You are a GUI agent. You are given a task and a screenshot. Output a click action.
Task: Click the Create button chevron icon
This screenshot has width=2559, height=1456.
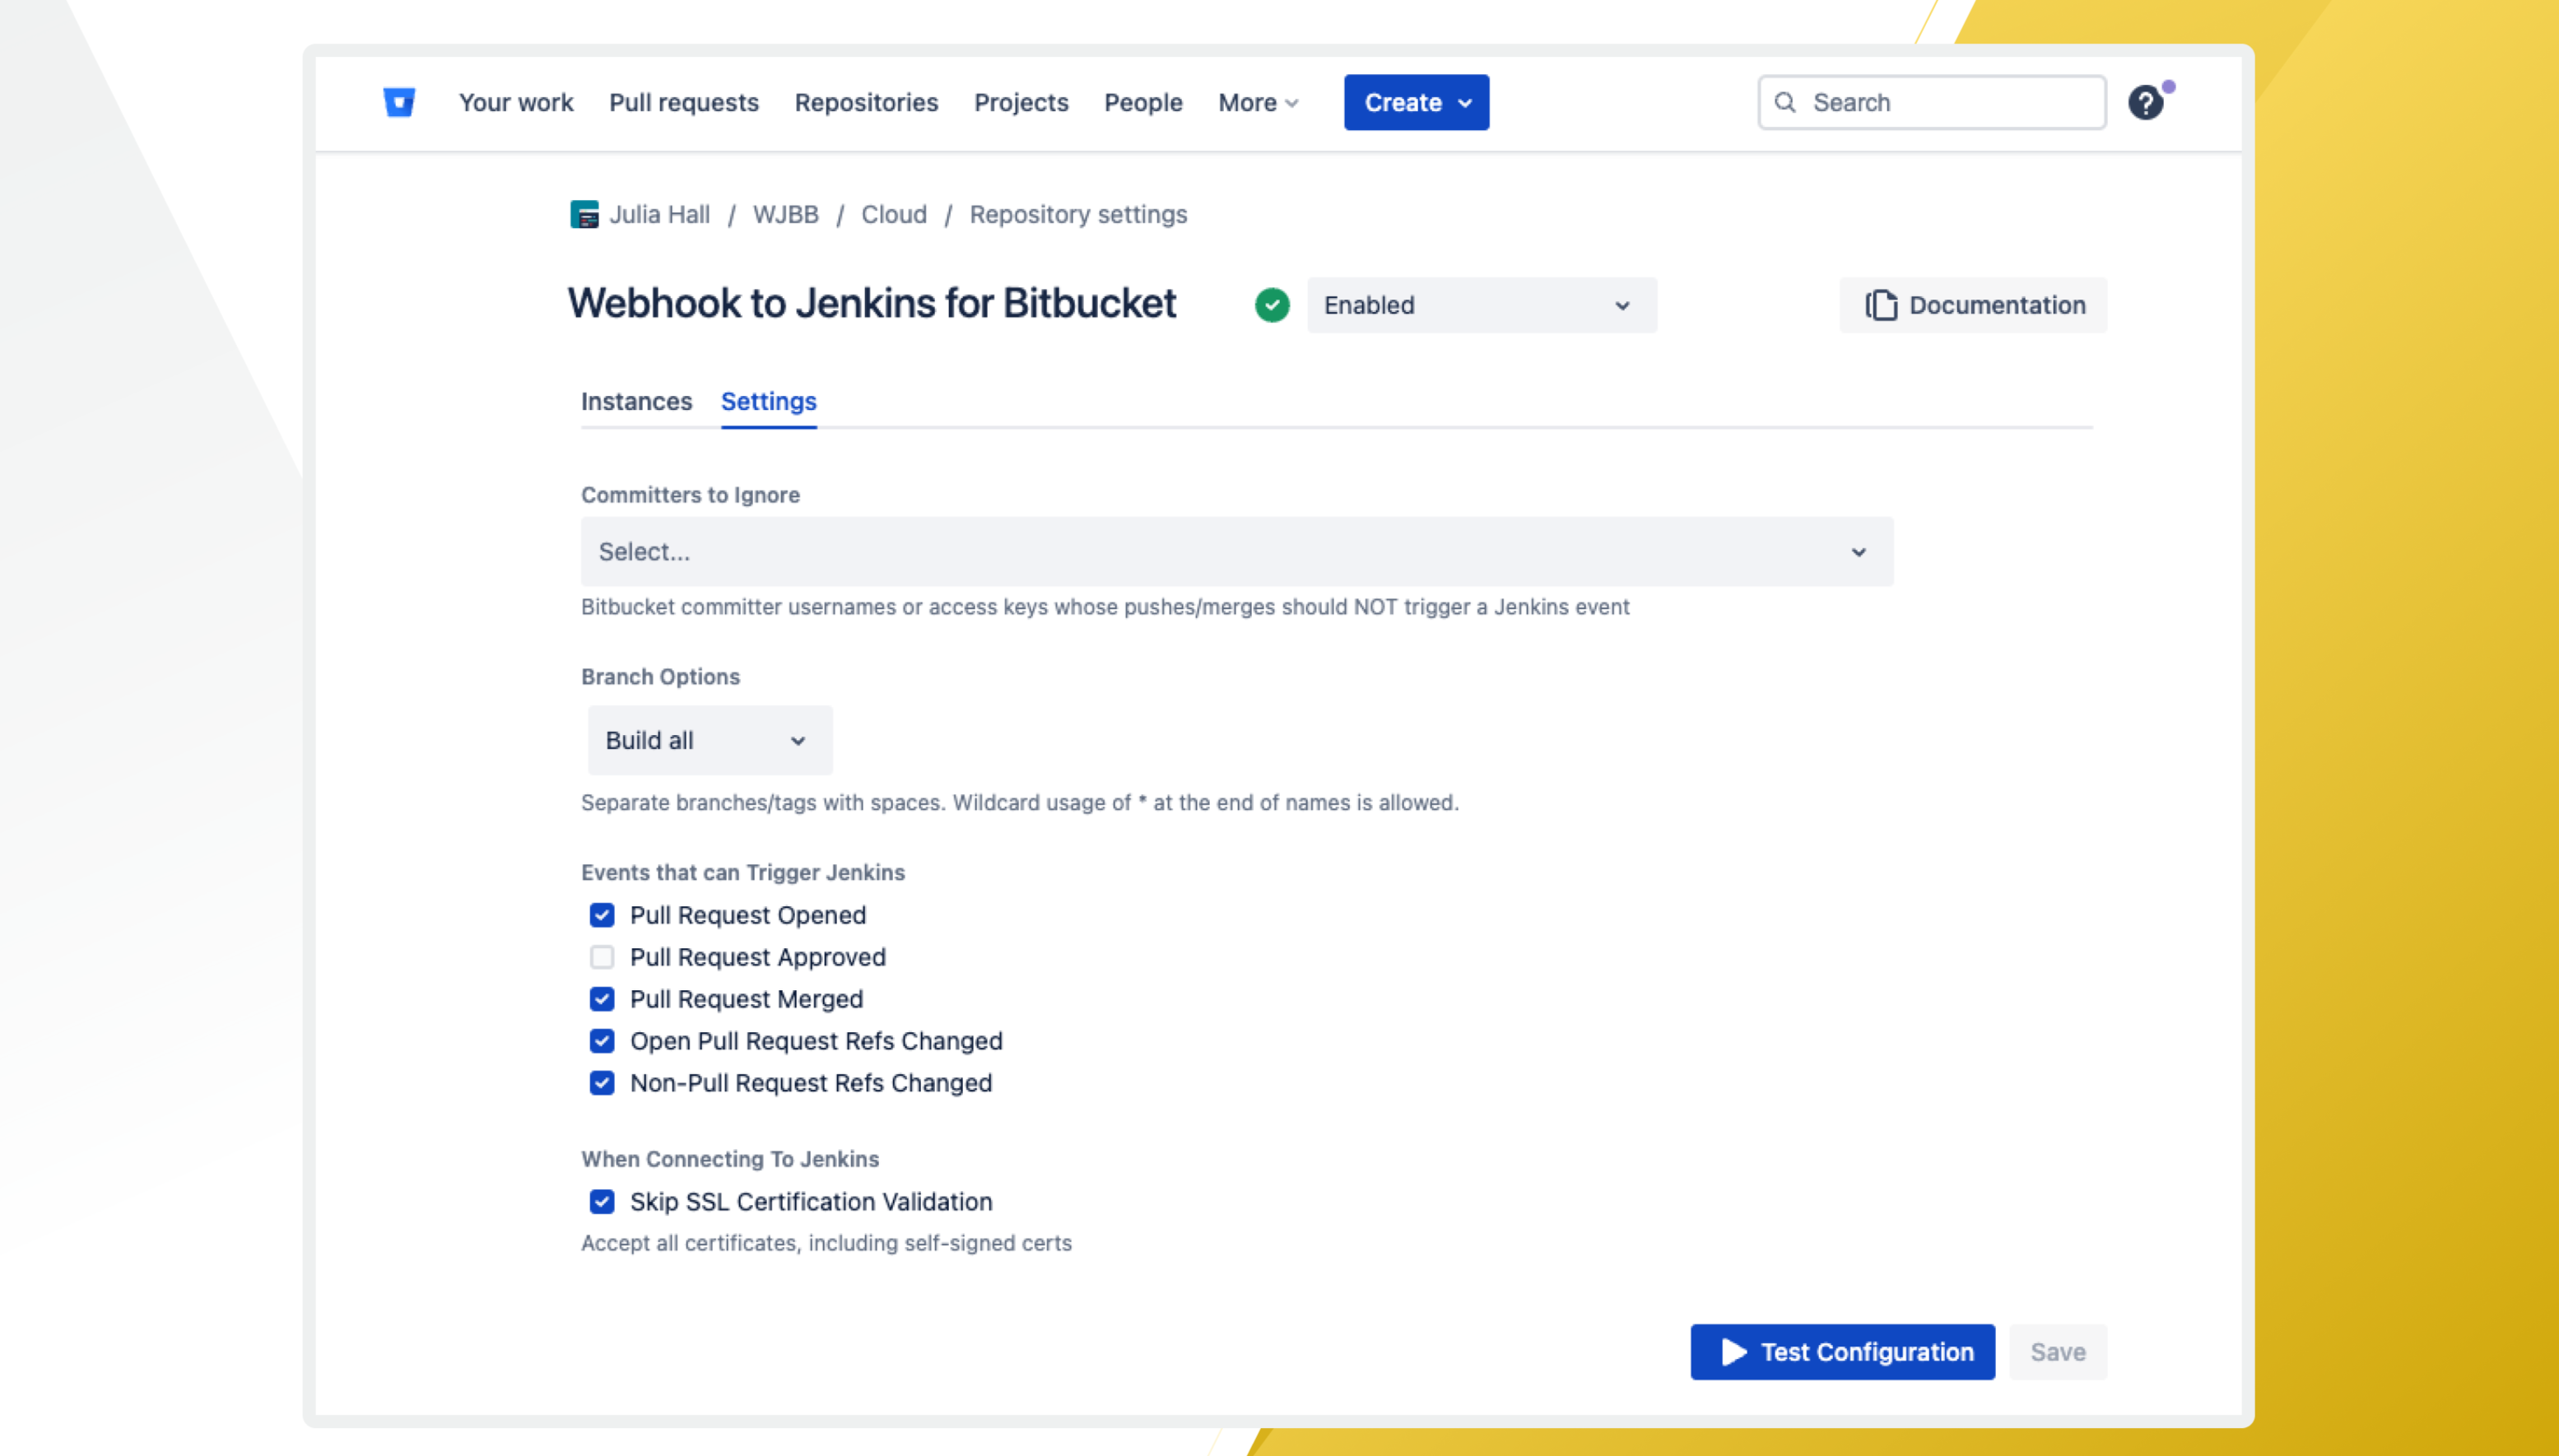1465,103
